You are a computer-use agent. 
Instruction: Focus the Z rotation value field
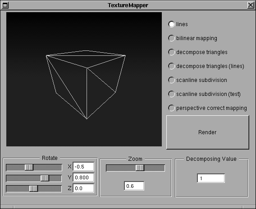(x=83, y=188)
